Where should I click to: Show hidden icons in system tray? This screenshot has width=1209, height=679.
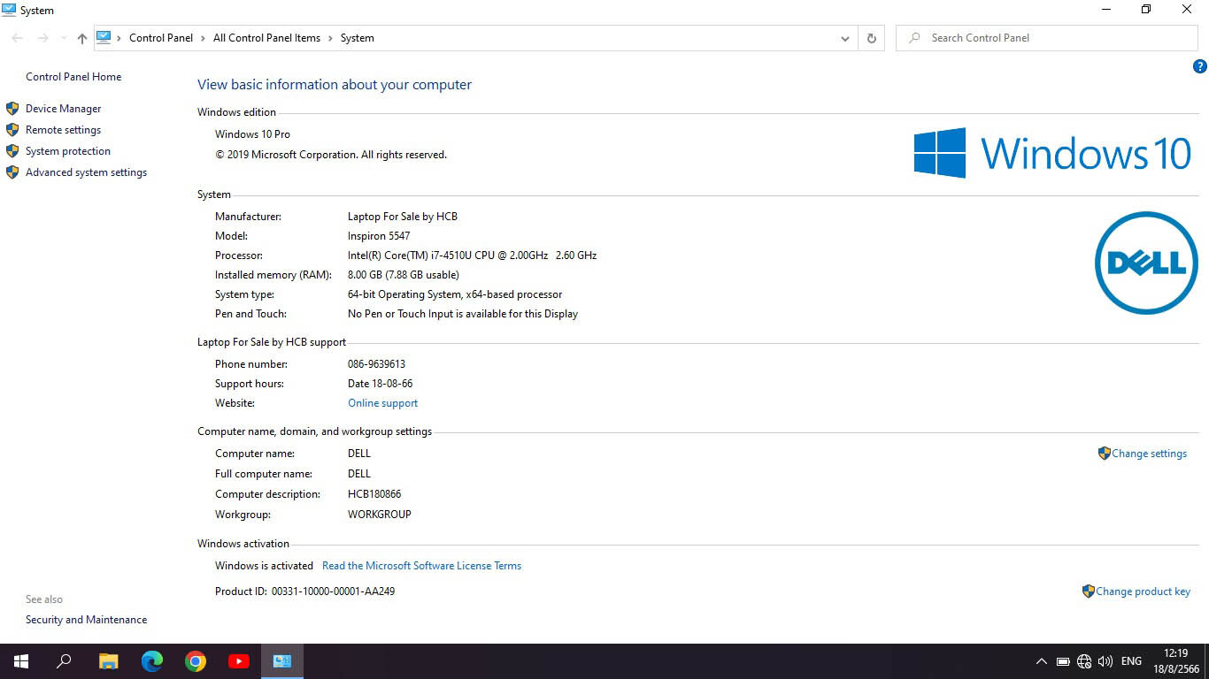(1042, 661)
